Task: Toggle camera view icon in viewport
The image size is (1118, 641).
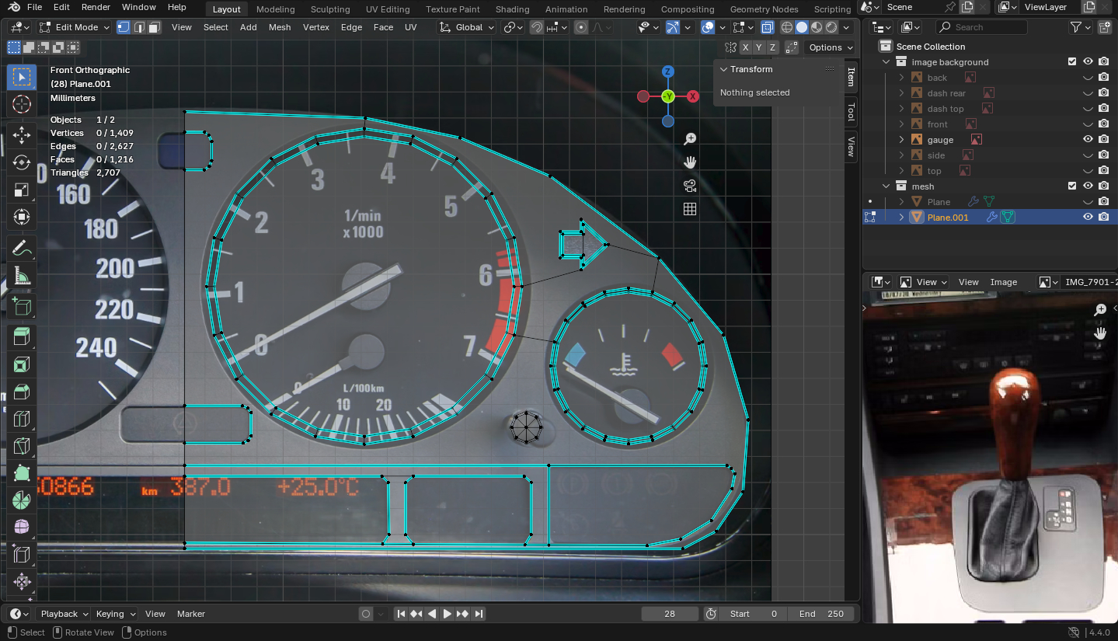Action: [689, 186]
